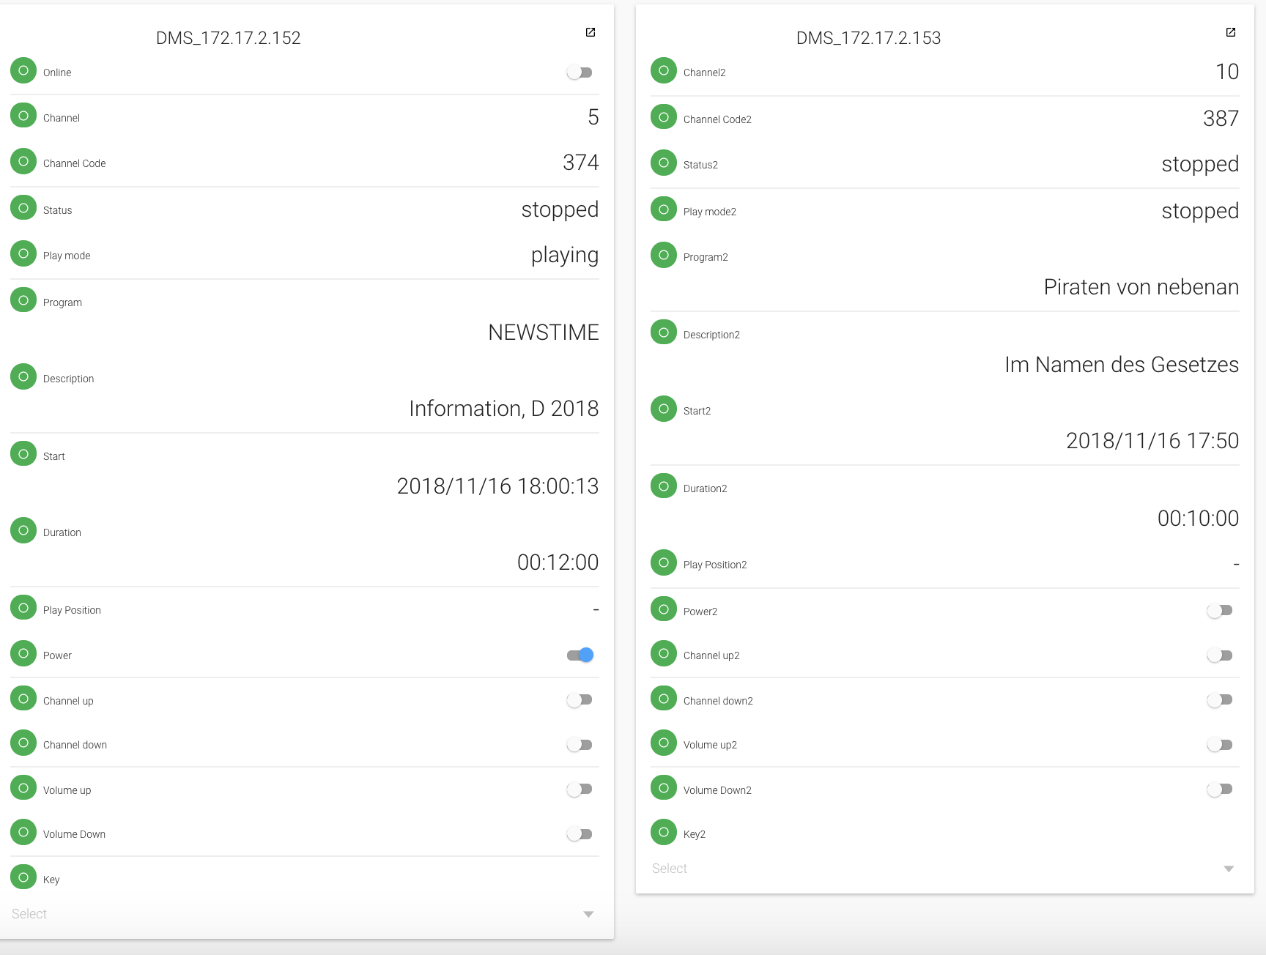Click the Play mode value playing
This screenshot has width=1266, height=955.
click(565, 256)
